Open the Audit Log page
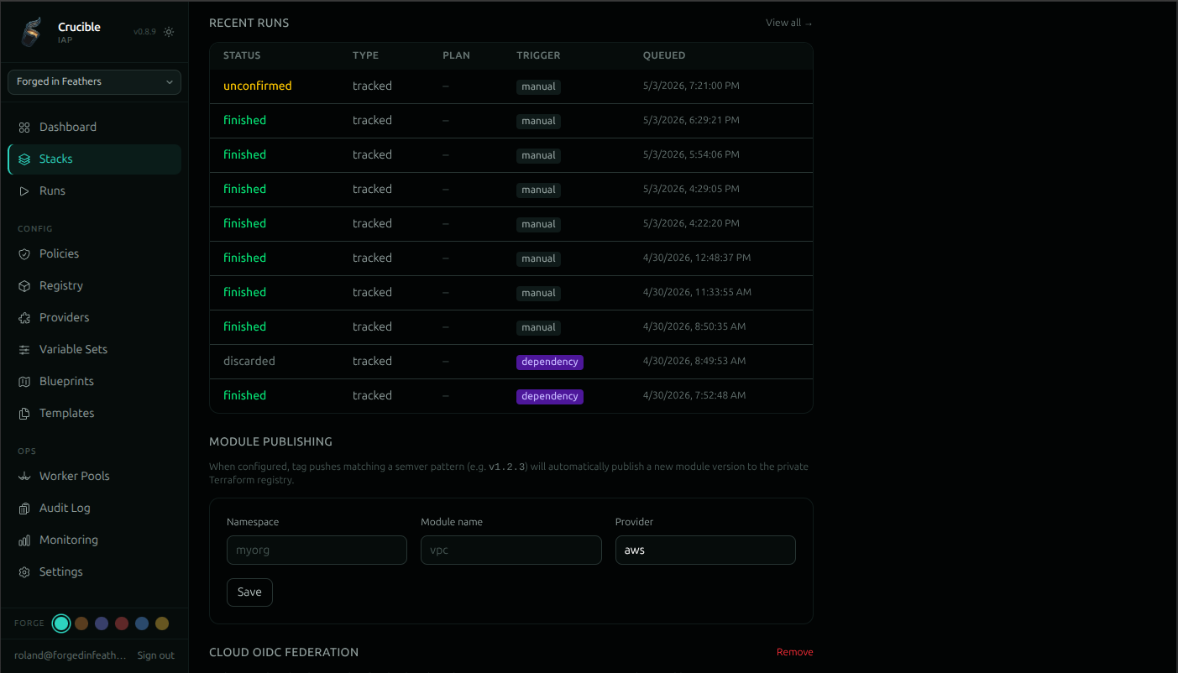The width and height of the screenshot is (1178, 673). click(94, 508)
